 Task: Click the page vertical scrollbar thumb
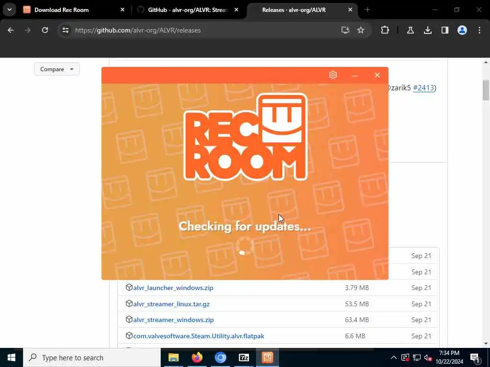[x=486, y=90]
